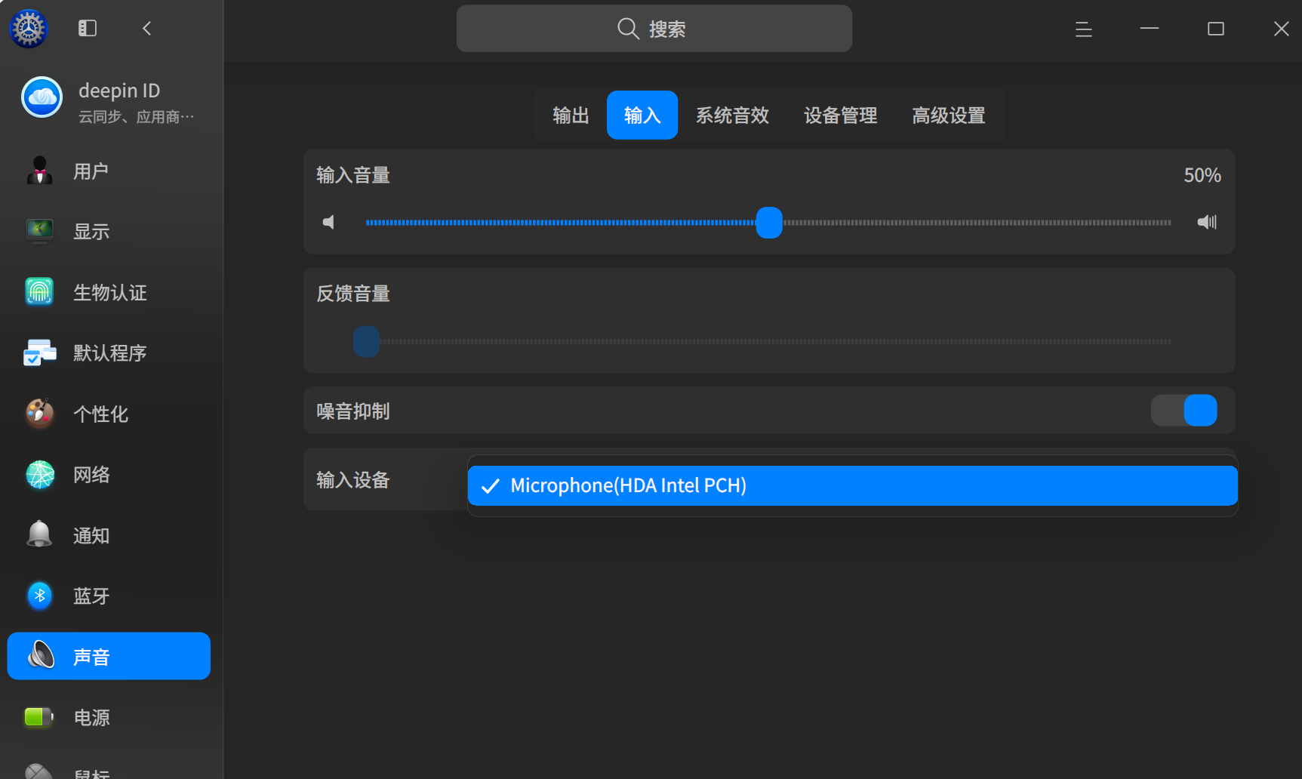Viewport: 1302px width, 779px height.
Task: Click the 输入音量 slider handle
Action: coord(769,223)
